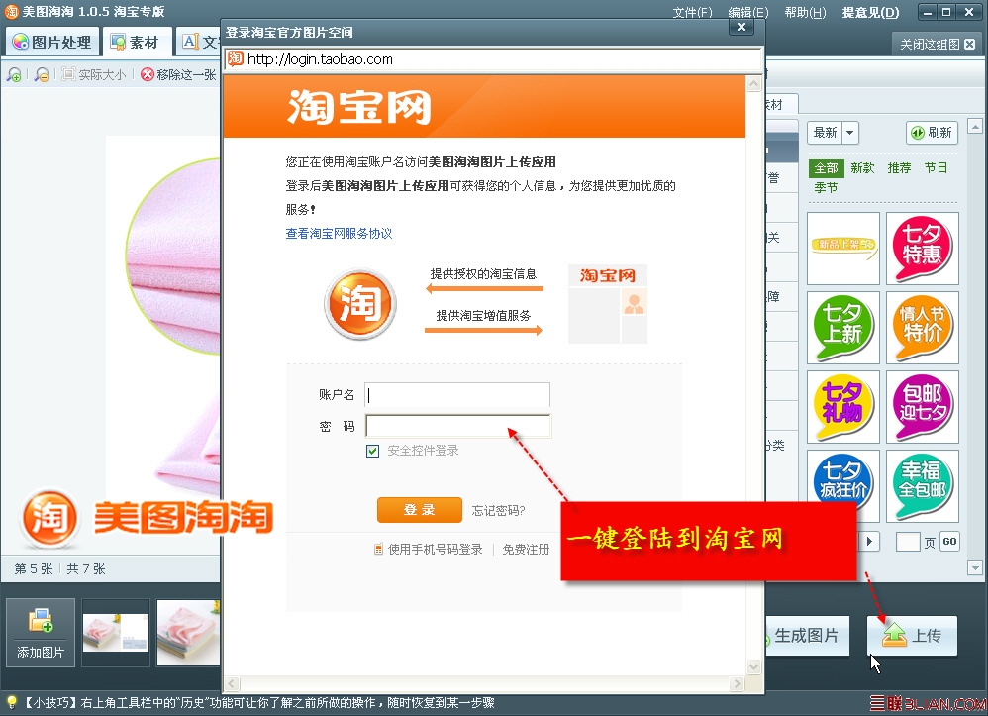Viewport: 988px width, 716px height.
Task: Select the 全部 category filter
Action: (826, 168)
